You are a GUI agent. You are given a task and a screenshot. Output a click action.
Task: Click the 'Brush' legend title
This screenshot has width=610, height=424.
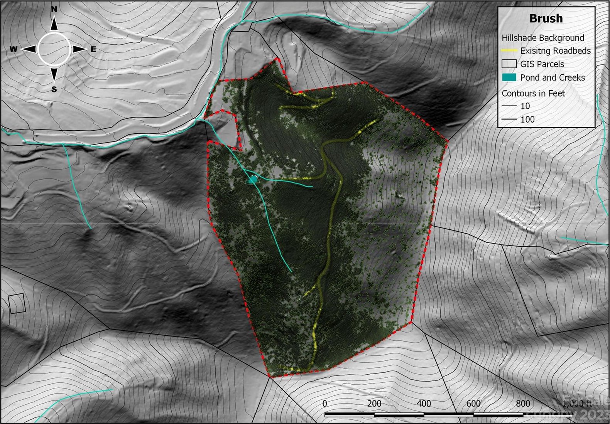(546, 19)
